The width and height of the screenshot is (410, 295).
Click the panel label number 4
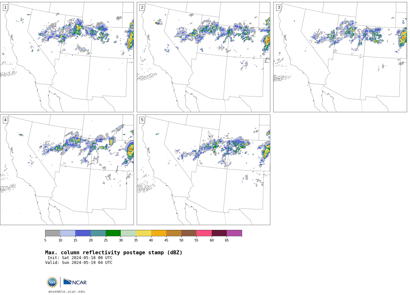tap(5, 120)
